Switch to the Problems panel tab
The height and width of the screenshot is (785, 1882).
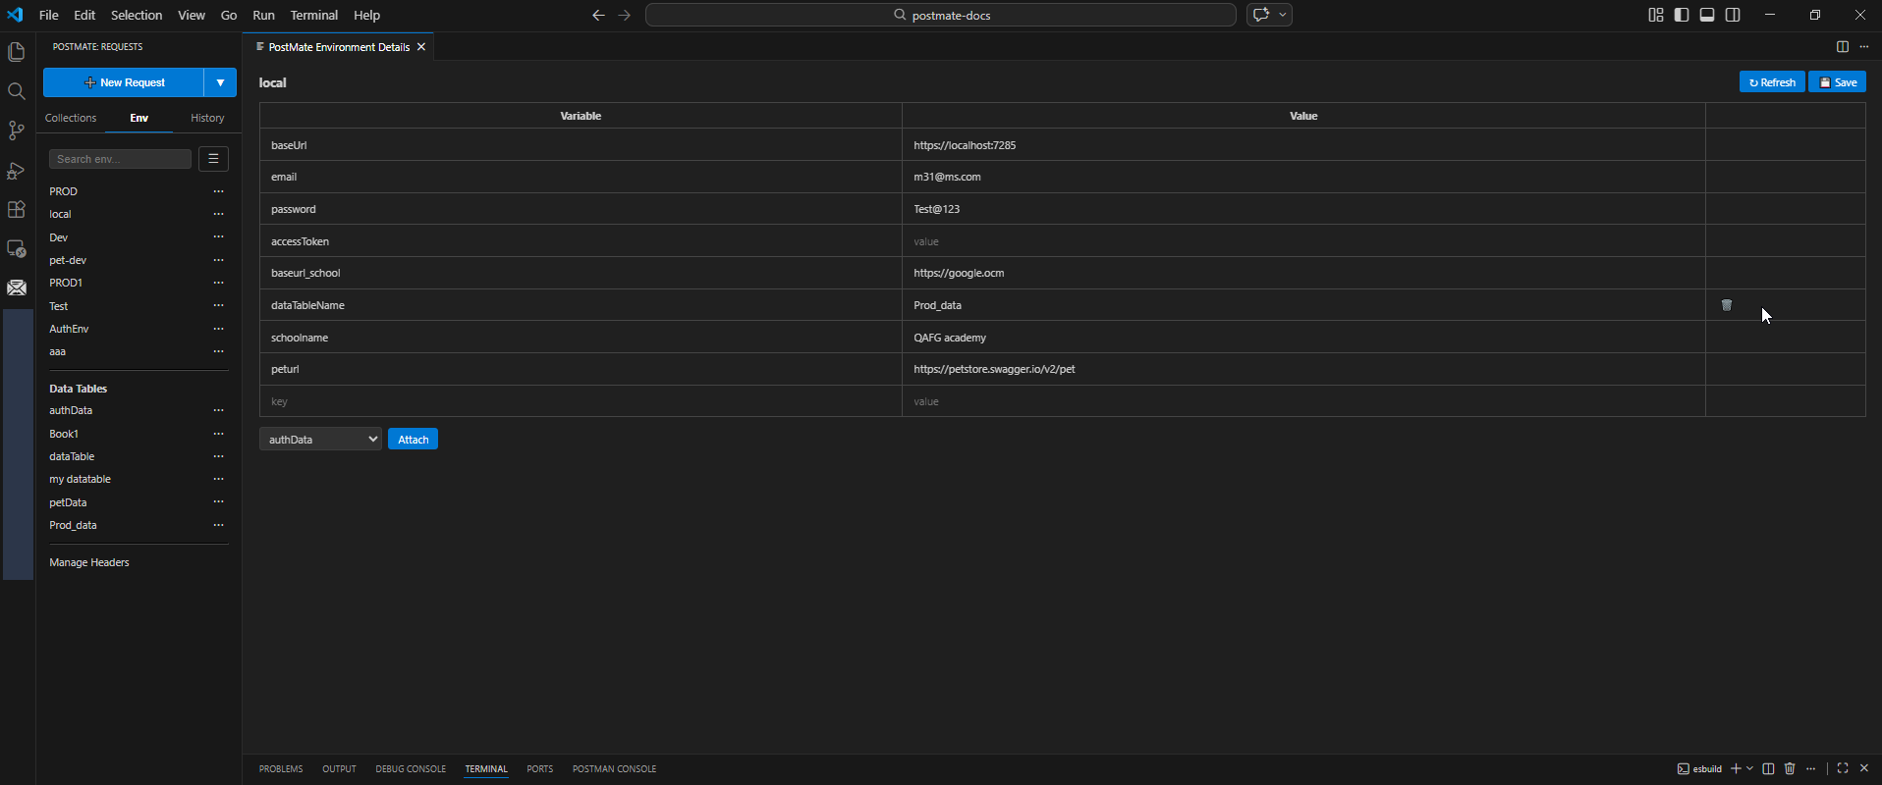[281, 769]
